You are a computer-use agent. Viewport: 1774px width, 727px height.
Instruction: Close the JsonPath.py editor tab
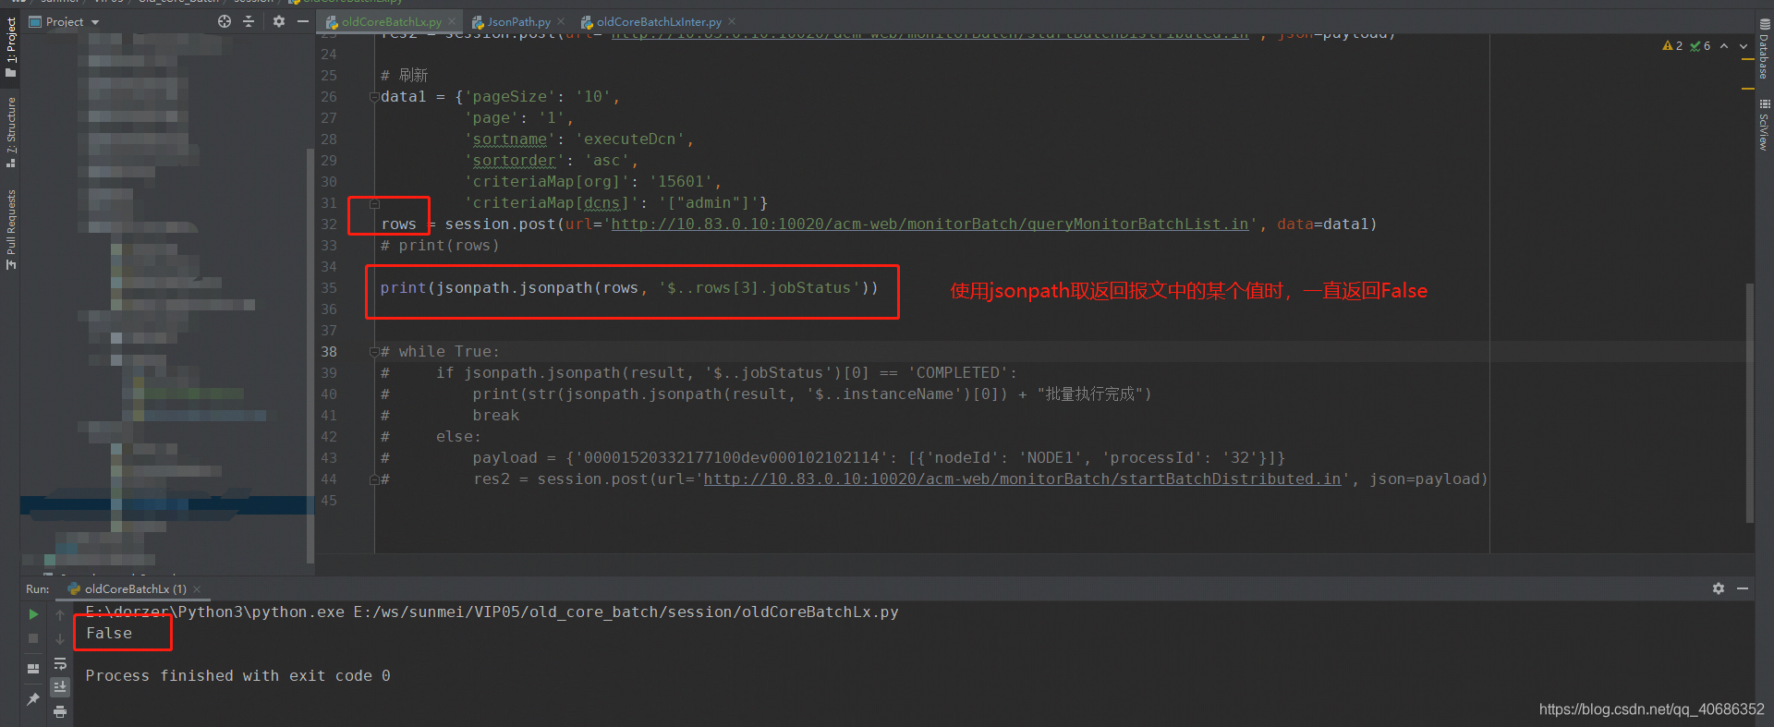click(561, 21)
